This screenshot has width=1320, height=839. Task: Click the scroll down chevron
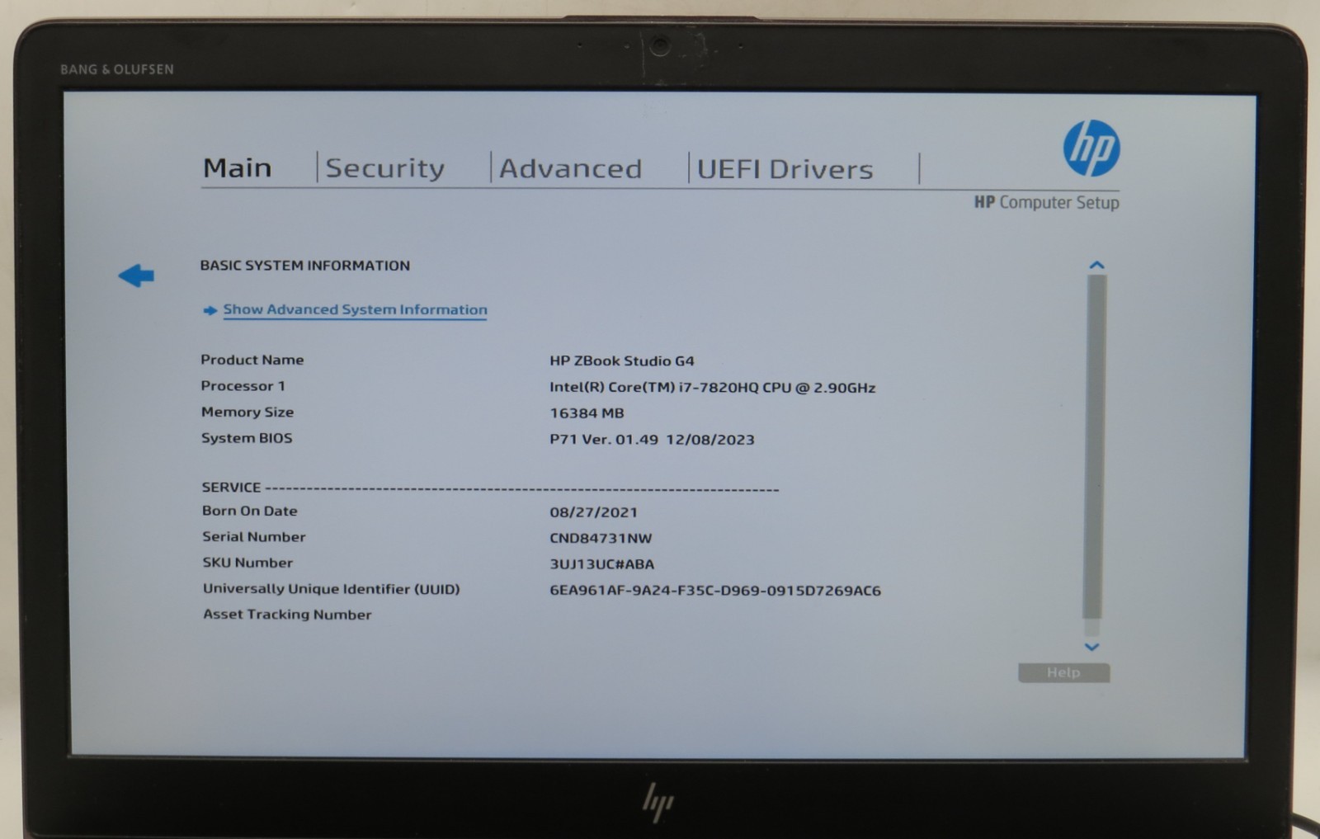pyautogui.click(x=1091, y=648)
